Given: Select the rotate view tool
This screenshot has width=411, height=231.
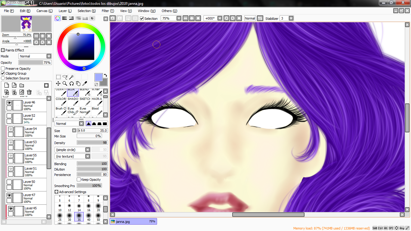Looking at the screenshot, I should point(72,83).
